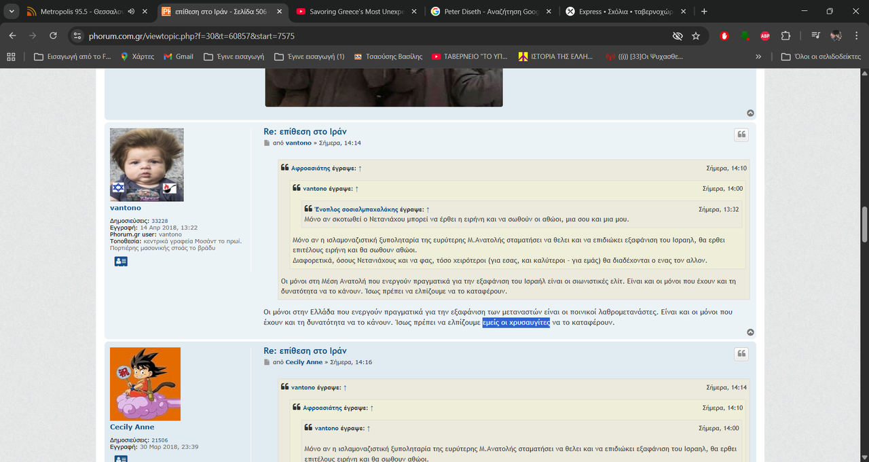Open the Έγινε εισαγωγή bookmark folder
869x462 pixels.
pyautogui.click(x=234, y=56)
